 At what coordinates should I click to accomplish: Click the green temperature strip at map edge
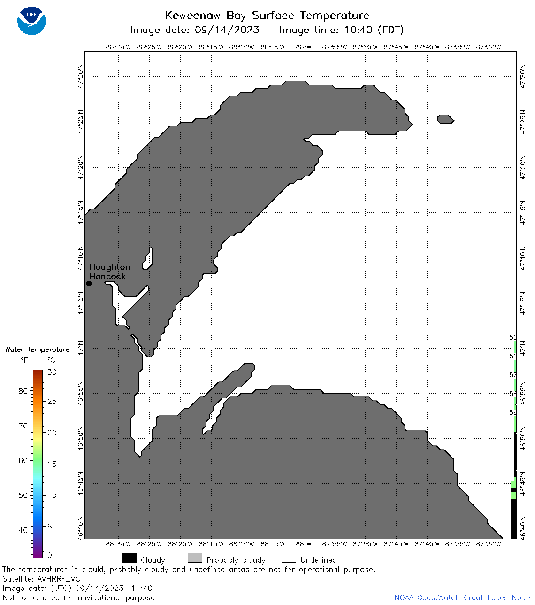pos(515,385)
